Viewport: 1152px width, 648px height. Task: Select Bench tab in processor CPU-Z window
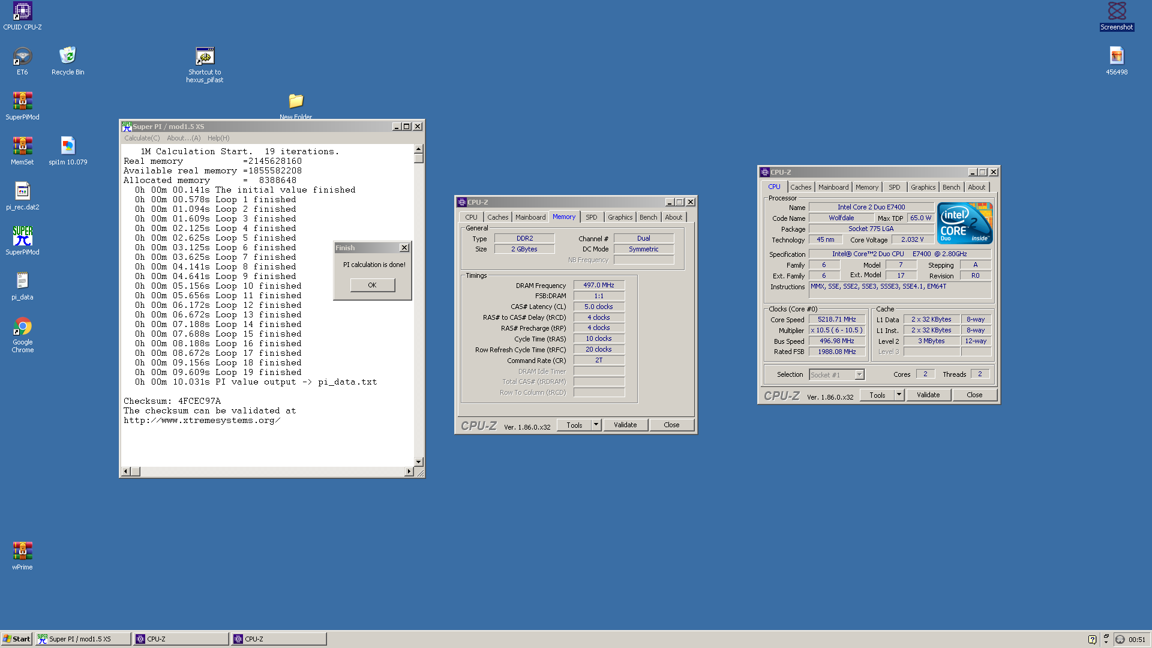(951, 187)
